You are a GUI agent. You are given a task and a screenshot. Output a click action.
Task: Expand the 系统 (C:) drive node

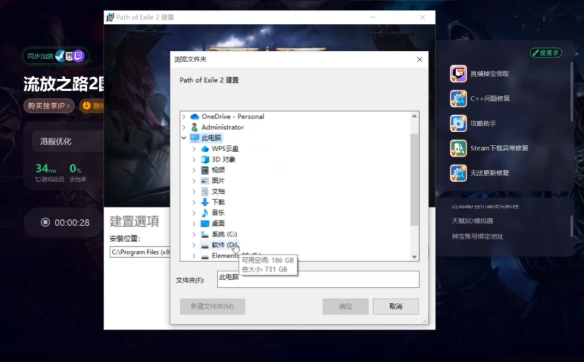click(194, 234)
